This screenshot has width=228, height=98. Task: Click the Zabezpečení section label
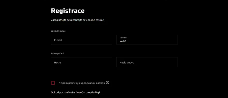57,54
